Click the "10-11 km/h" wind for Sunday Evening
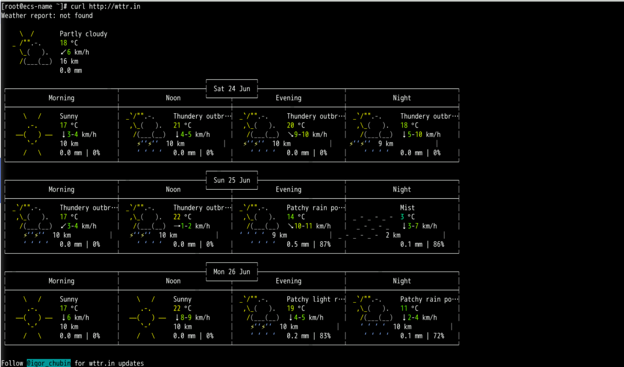Viewport: 624px width, 367px height. coord(309,226)
